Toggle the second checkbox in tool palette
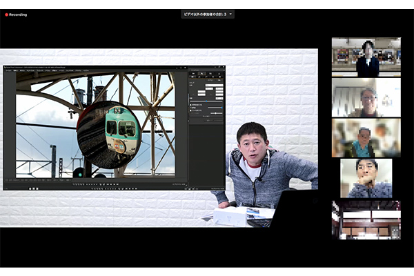Image resolution: width=414 pixels, height=276 pixels. 190,108
